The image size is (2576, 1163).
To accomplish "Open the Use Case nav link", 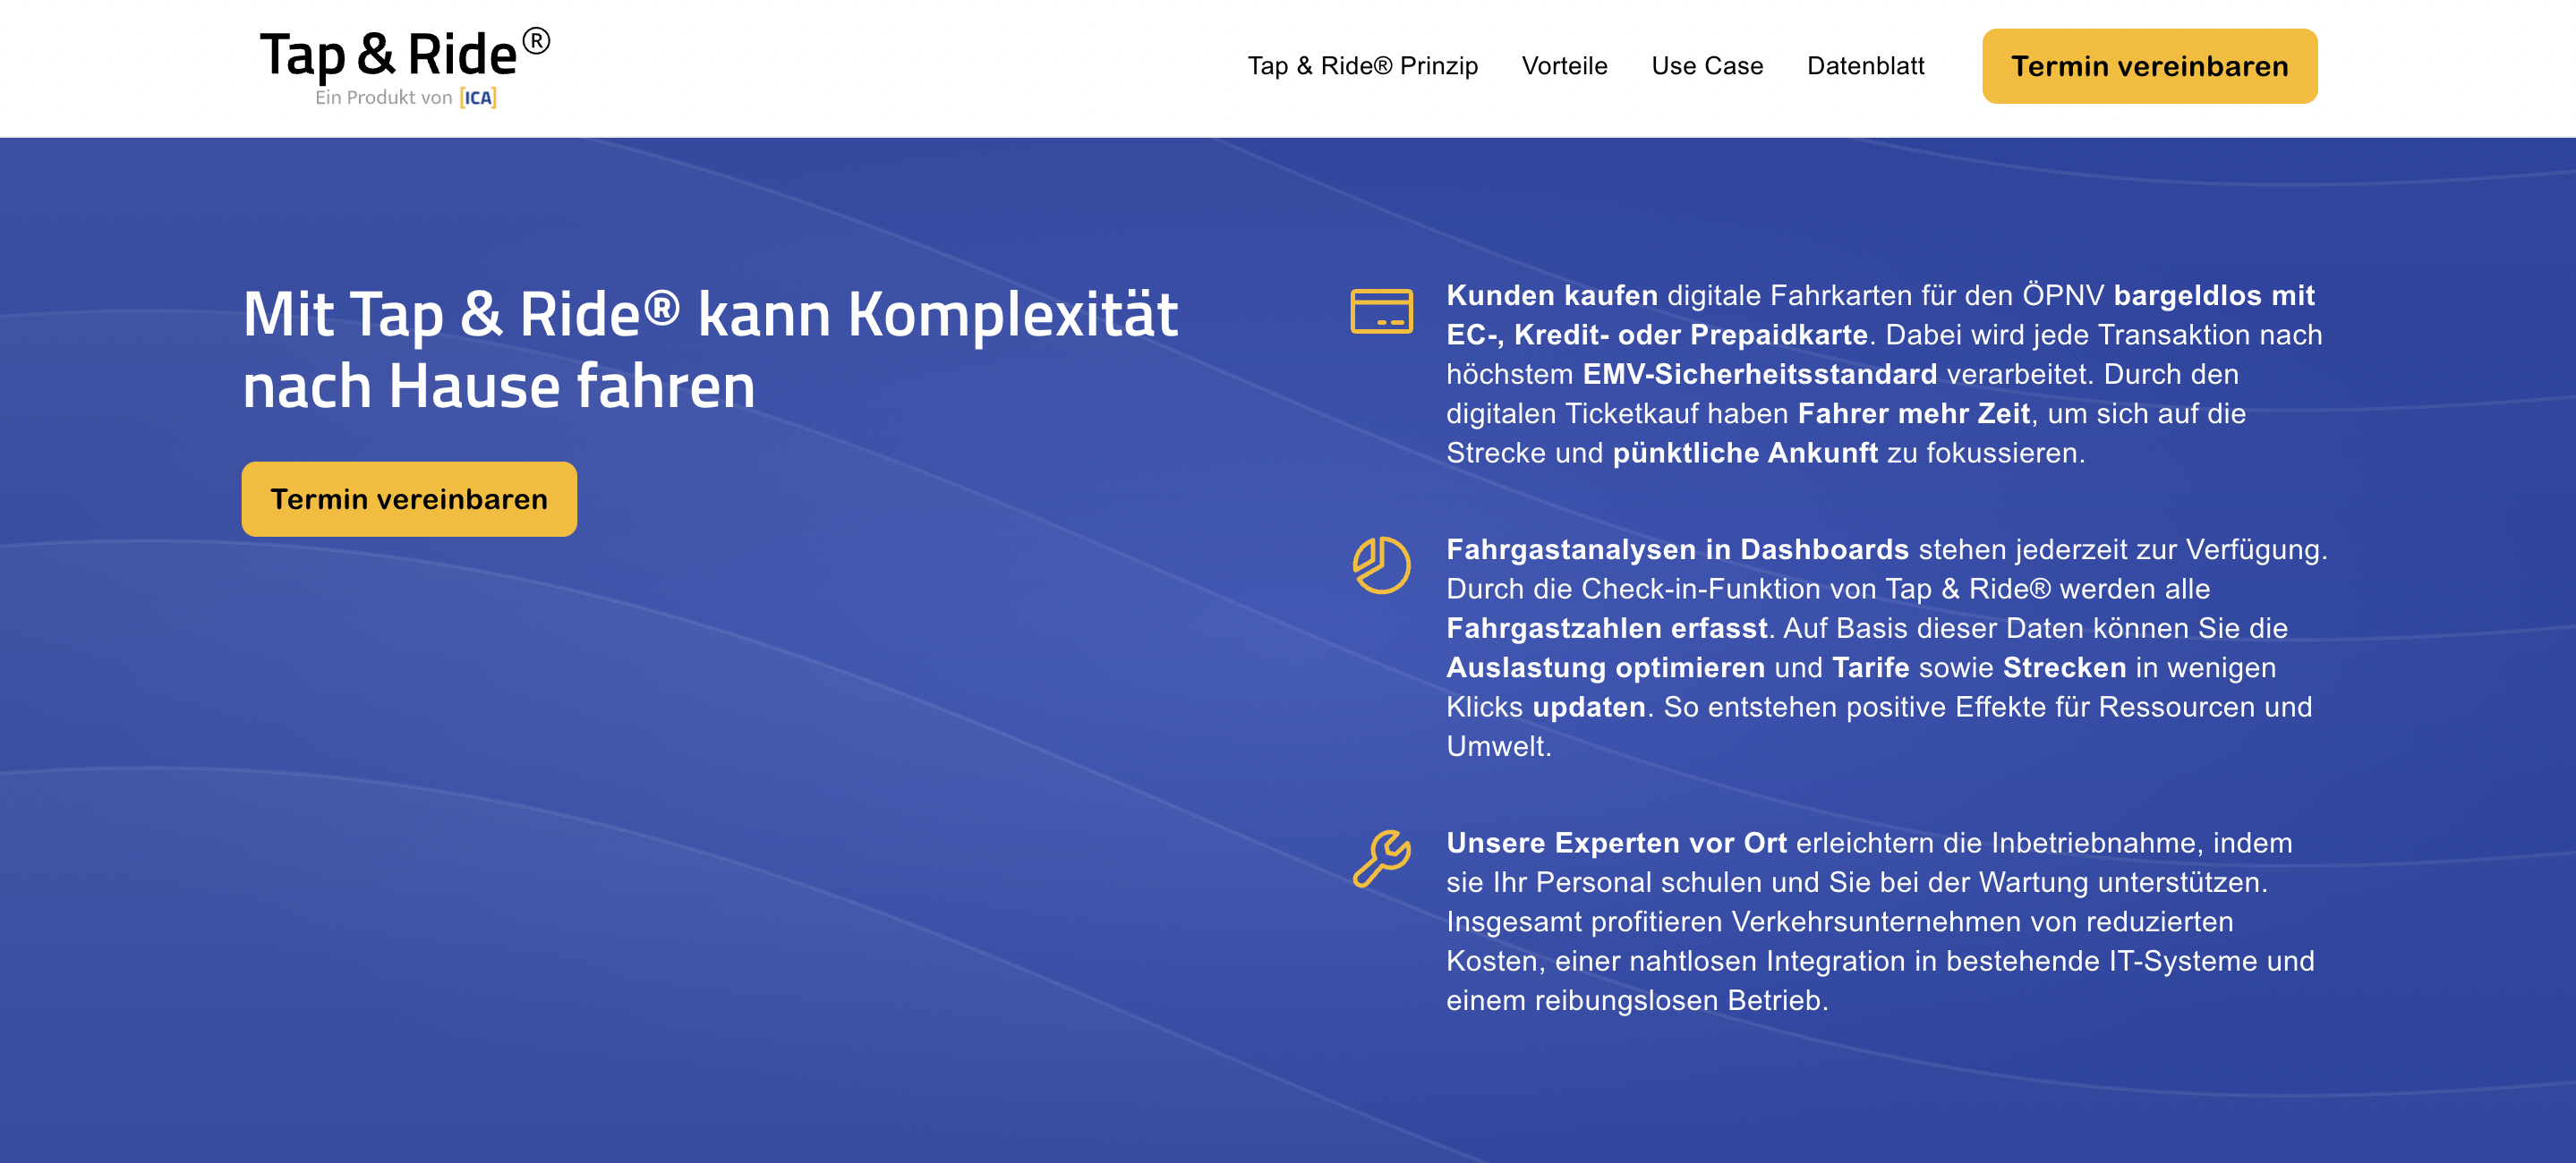I will click(1706, 66).
